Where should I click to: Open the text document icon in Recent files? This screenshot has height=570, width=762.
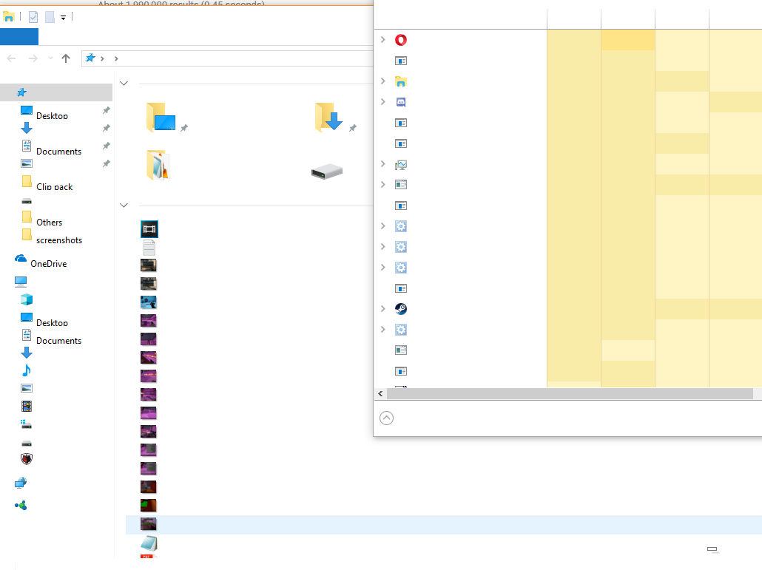149,248
